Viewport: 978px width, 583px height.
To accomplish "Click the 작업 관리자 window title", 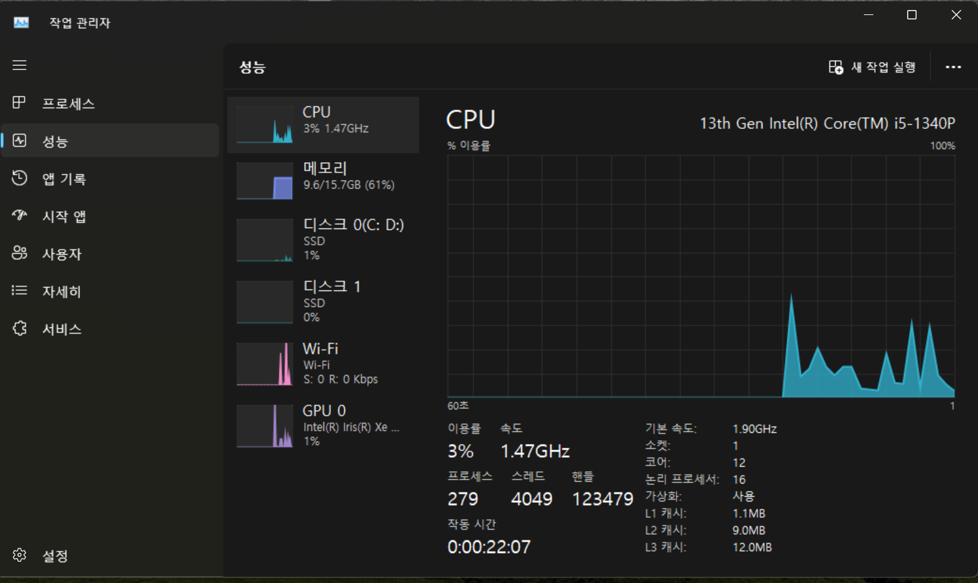I will point(80,23).
